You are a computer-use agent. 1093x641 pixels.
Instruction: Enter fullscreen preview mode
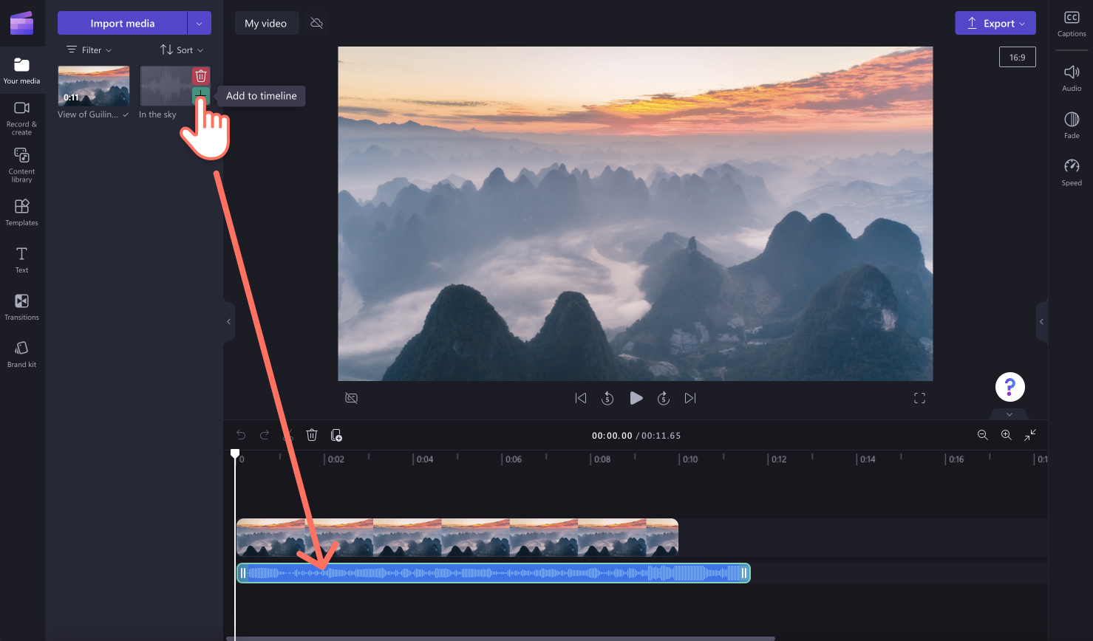point(919,398)
